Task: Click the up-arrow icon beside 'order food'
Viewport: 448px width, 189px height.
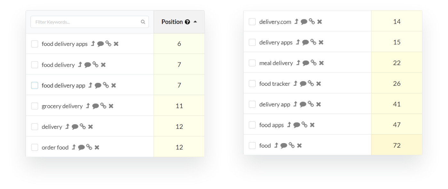Action: click(74, 147)
